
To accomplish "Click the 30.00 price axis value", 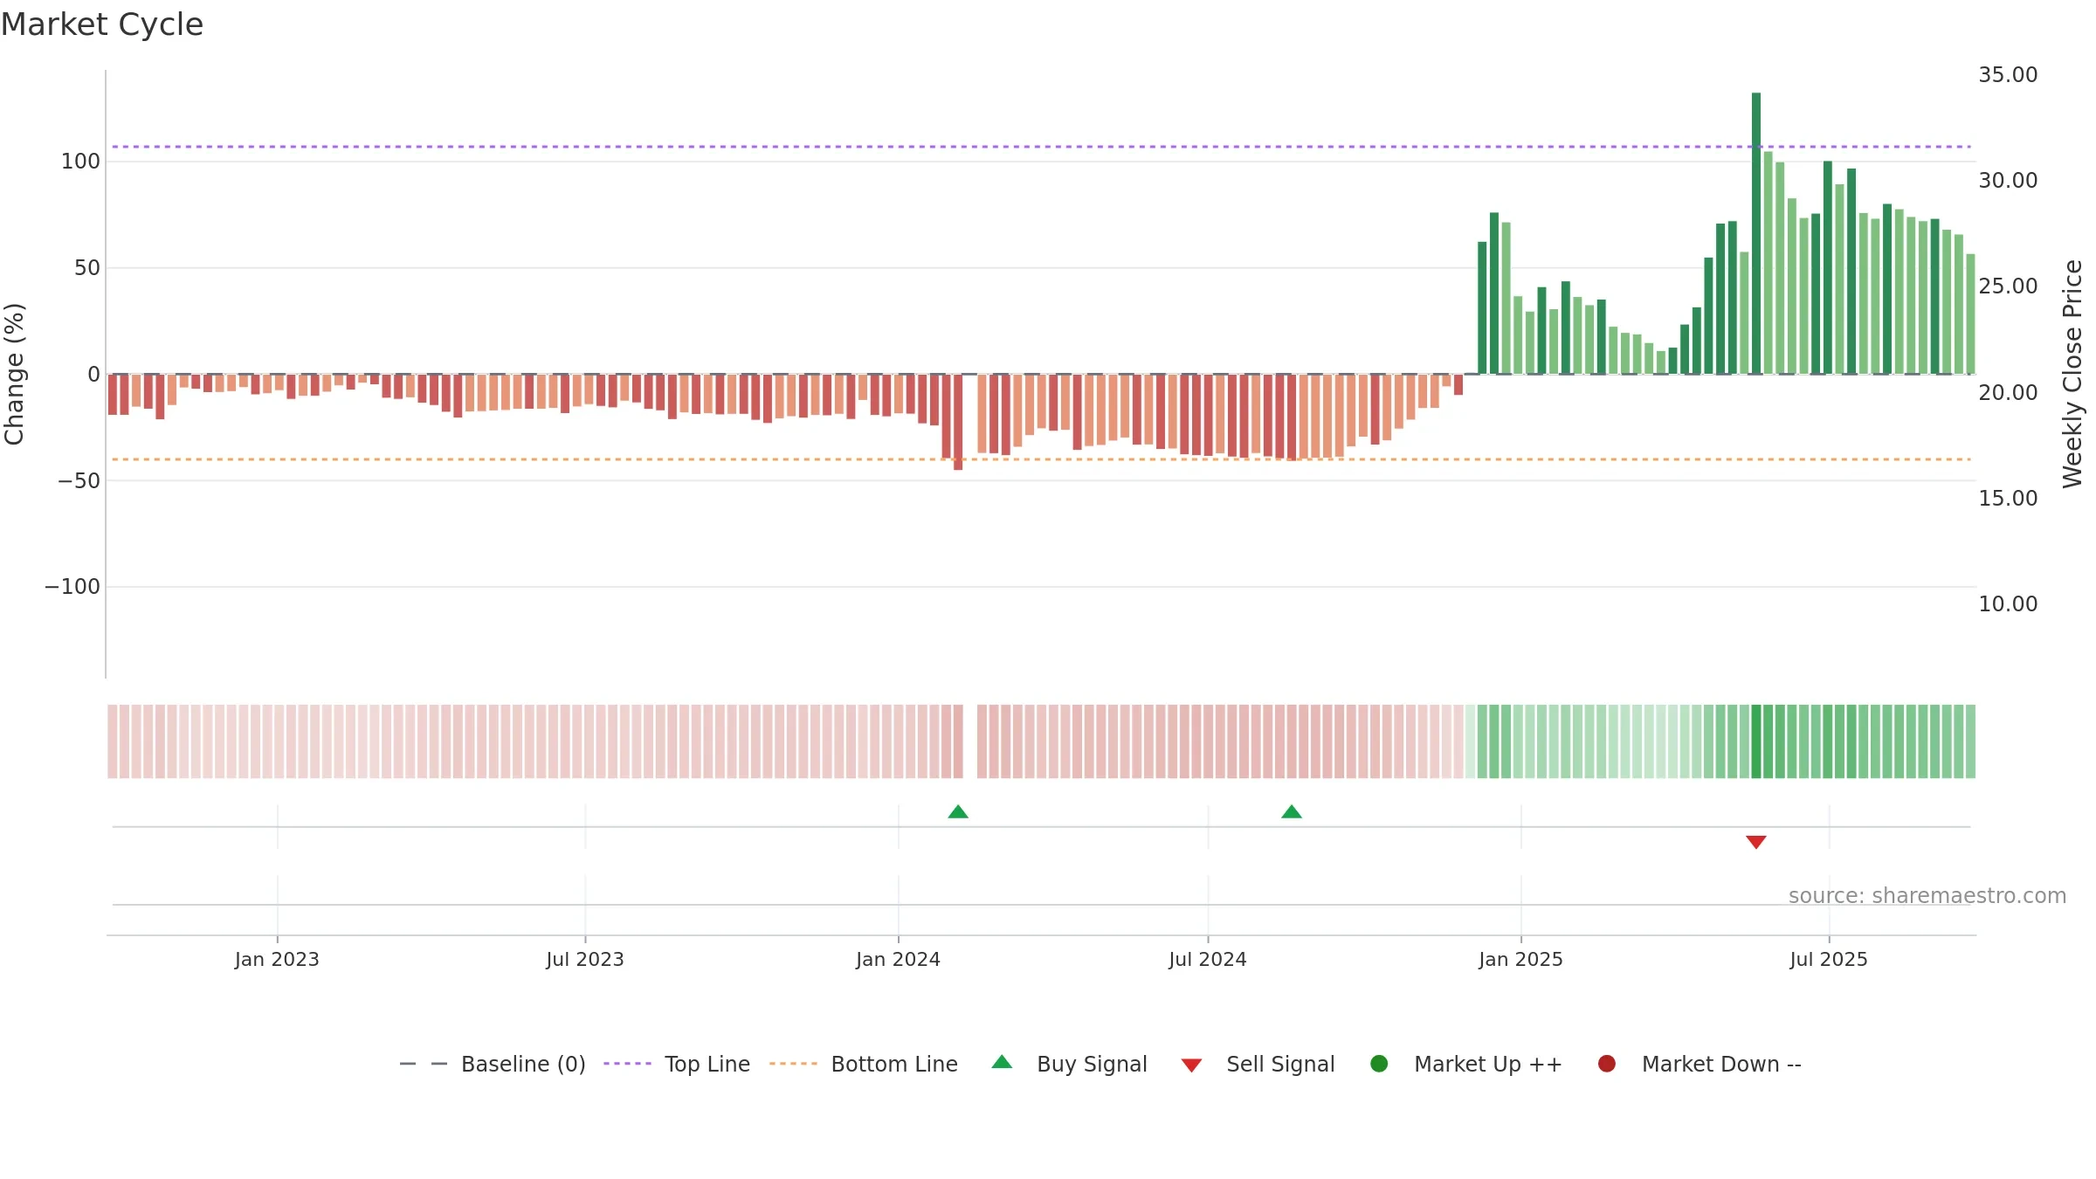I will pos(2008,181).
